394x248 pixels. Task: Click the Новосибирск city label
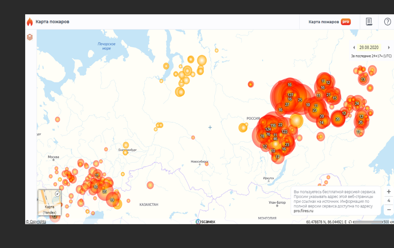[199, 161]
